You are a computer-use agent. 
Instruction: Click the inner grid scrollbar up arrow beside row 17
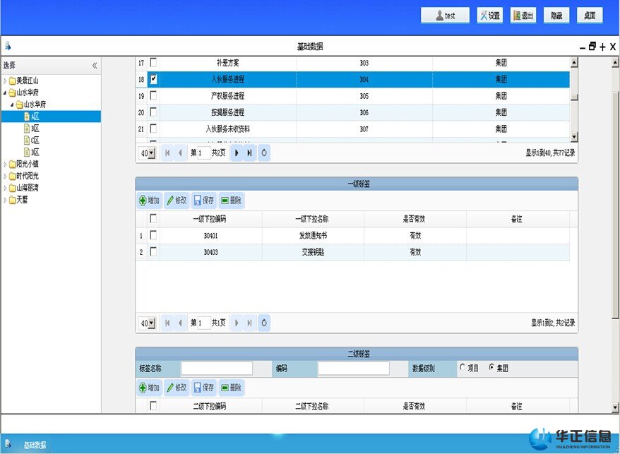574,61
